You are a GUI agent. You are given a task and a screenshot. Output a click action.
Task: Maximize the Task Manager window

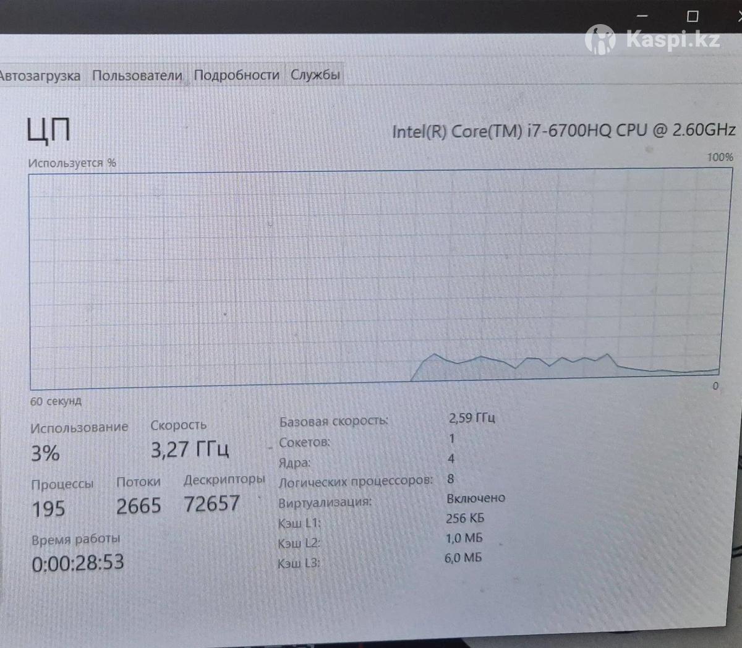[693, 16]
